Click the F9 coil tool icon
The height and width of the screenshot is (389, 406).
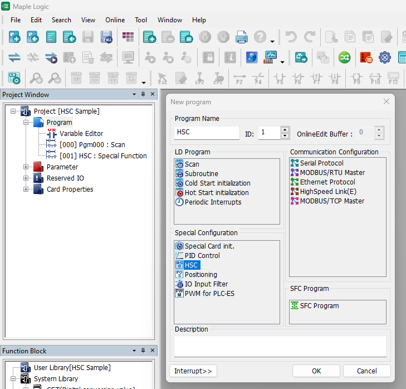pyautogui.click(x=356, y=79)
